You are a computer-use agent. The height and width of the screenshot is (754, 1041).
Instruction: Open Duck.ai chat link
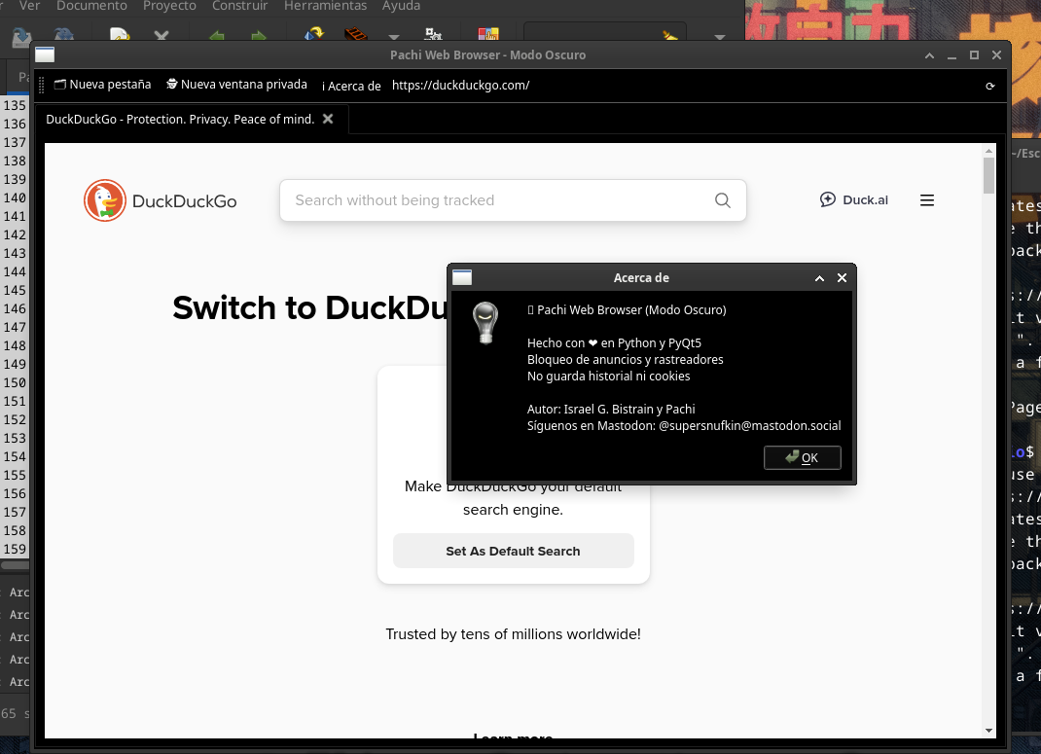tap(854, 199)
